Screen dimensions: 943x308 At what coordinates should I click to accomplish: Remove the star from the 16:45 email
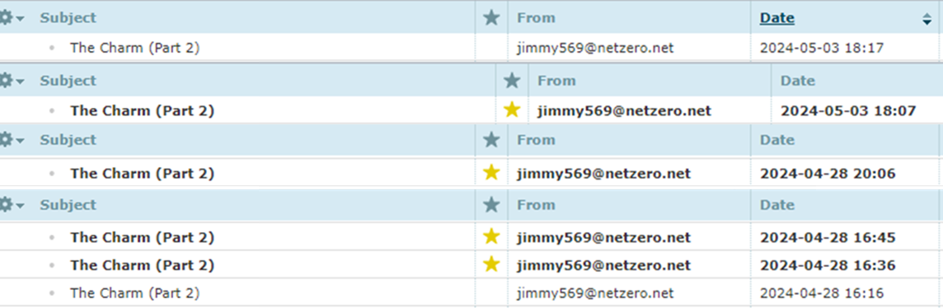(491, 236)
